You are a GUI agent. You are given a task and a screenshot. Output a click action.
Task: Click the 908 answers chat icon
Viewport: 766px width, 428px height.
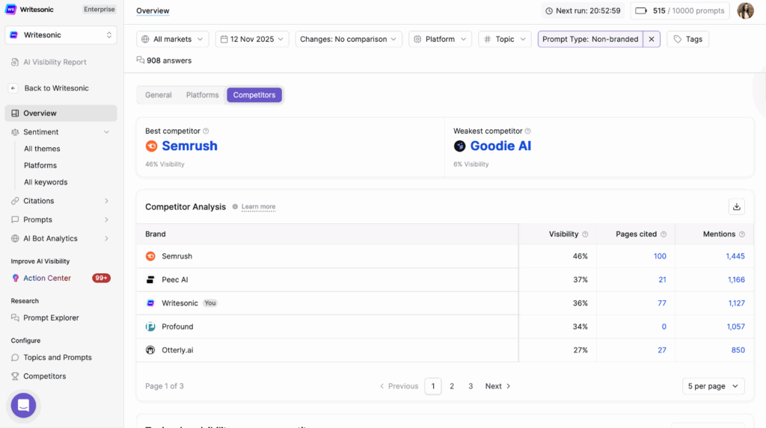pyautogui.click(x=140, y=60)
